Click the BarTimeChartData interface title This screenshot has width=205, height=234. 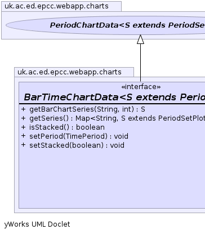click(114, 97)
